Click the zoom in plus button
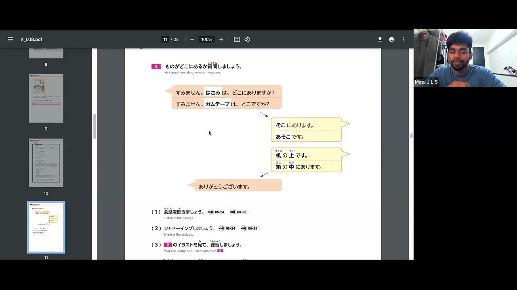 [221, 39]
